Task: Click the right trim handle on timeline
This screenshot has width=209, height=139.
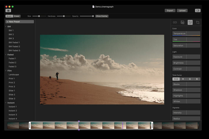Action: click(152, 125)
